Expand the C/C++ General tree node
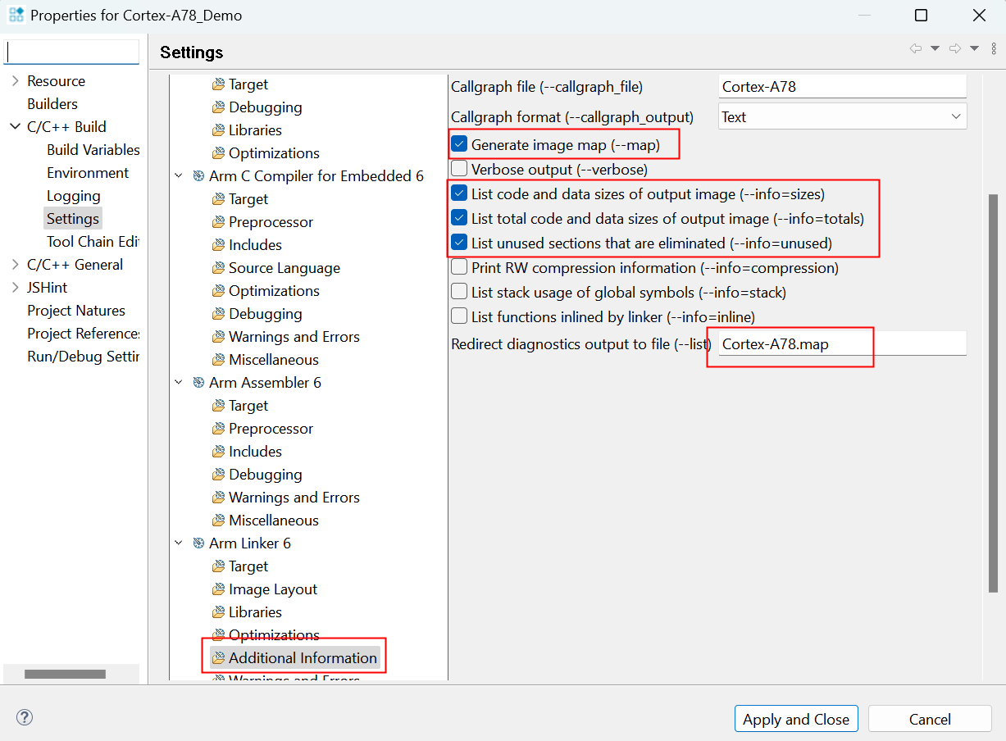The height and width of the screenshot is (741, 1006). point(15,265)
